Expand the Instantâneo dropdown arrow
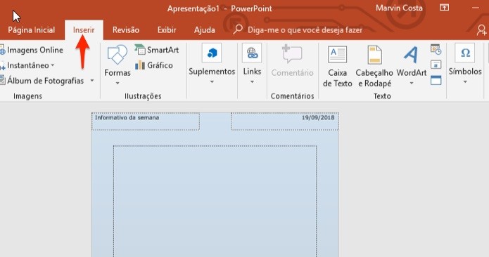Viewport: 489px width, 257px height. pos(52,65)
